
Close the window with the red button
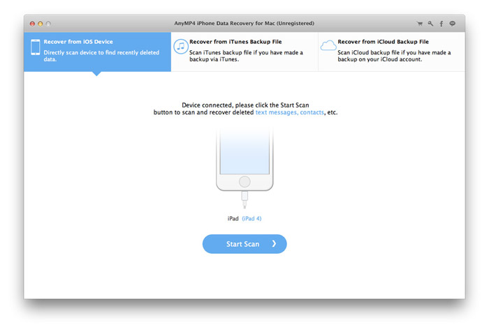32,23
